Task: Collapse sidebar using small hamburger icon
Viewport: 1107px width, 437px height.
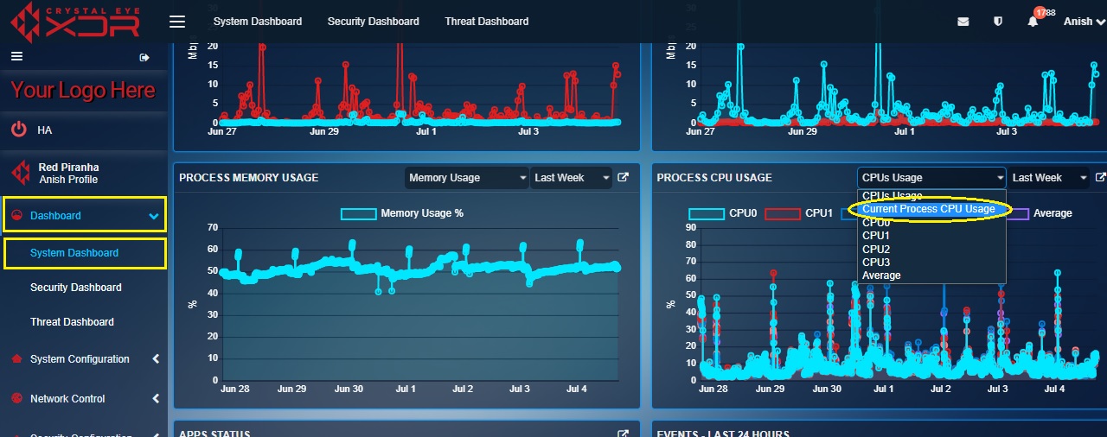Action: pyautogui.click(x=16, y=57)
